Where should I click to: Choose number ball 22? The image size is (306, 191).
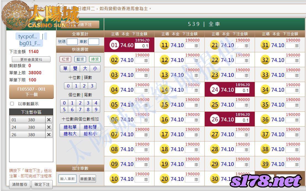pos(215,60)
